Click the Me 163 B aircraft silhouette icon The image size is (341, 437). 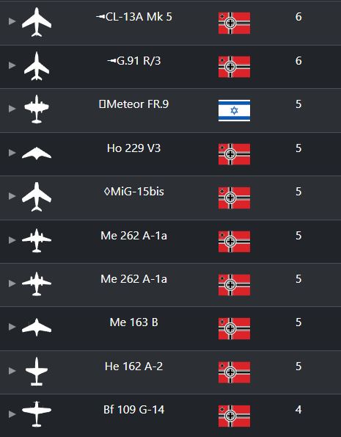pos(37,327)
